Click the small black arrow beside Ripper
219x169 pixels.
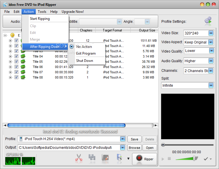128,158
